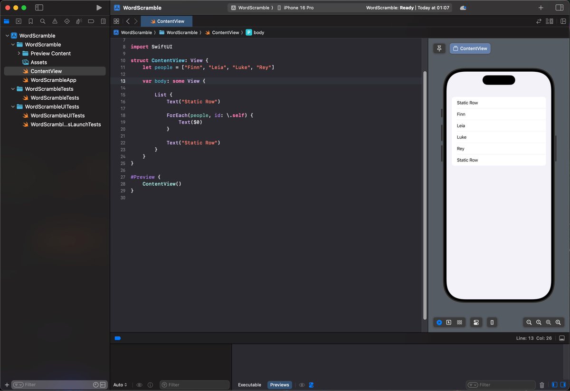Open the Debug navigator spray icon
The width and height of the screenshot is (570, 391).
click(x=79, y=21)
